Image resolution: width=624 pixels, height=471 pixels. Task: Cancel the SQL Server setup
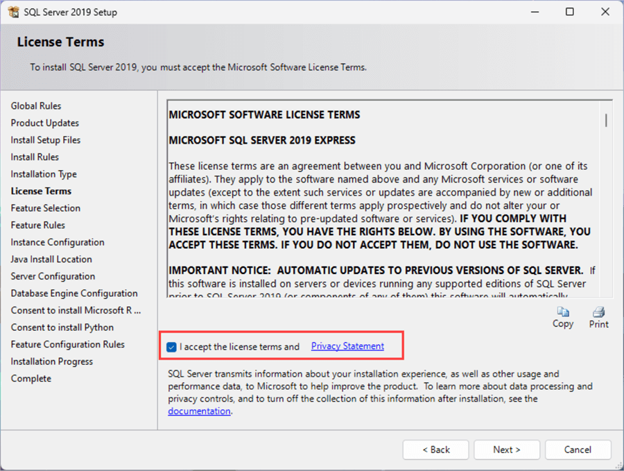(578, 449)
